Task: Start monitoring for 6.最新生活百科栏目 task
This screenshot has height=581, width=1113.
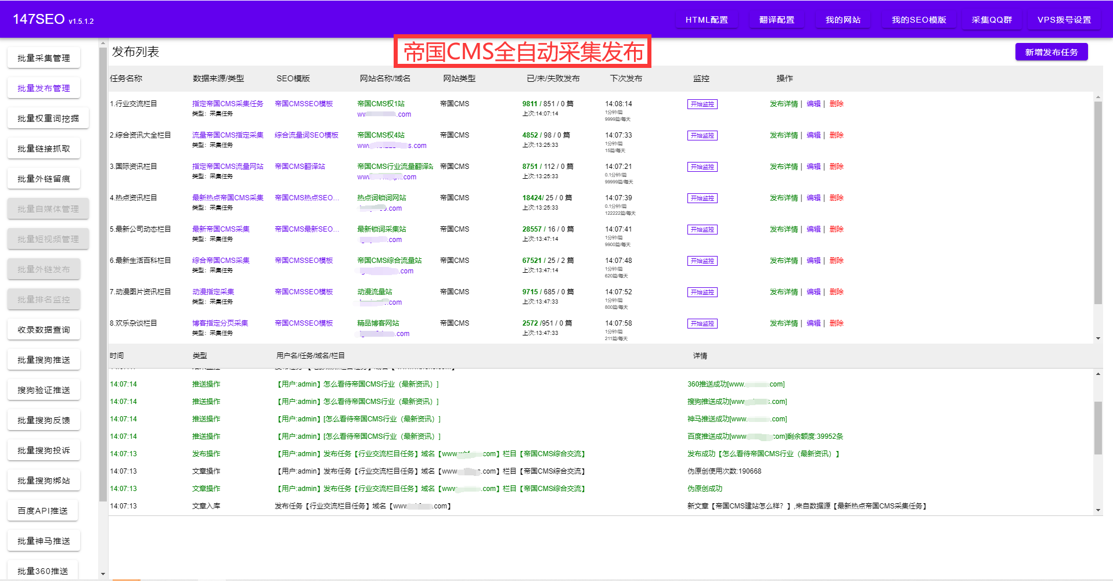Action: point(703,261)
